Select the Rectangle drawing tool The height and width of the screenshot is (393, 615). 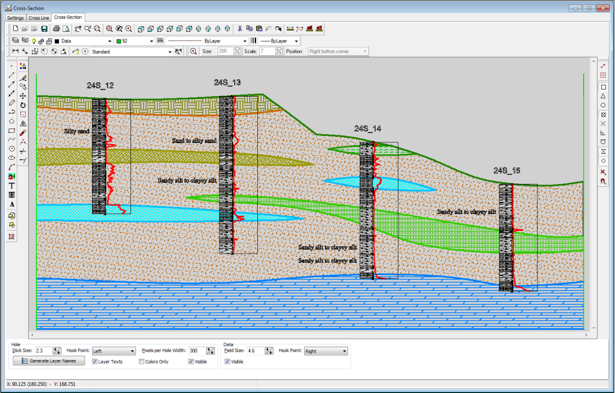12,130
